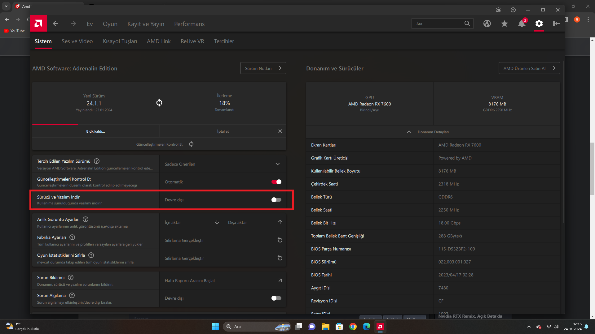
Task: Click game statistics reset icon
Action: [280, 258]
